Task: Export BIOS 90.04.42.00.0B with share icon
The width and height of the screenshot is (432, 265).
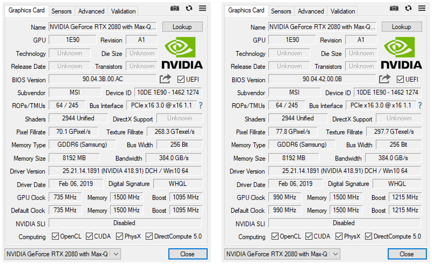Action: [385, 79]
